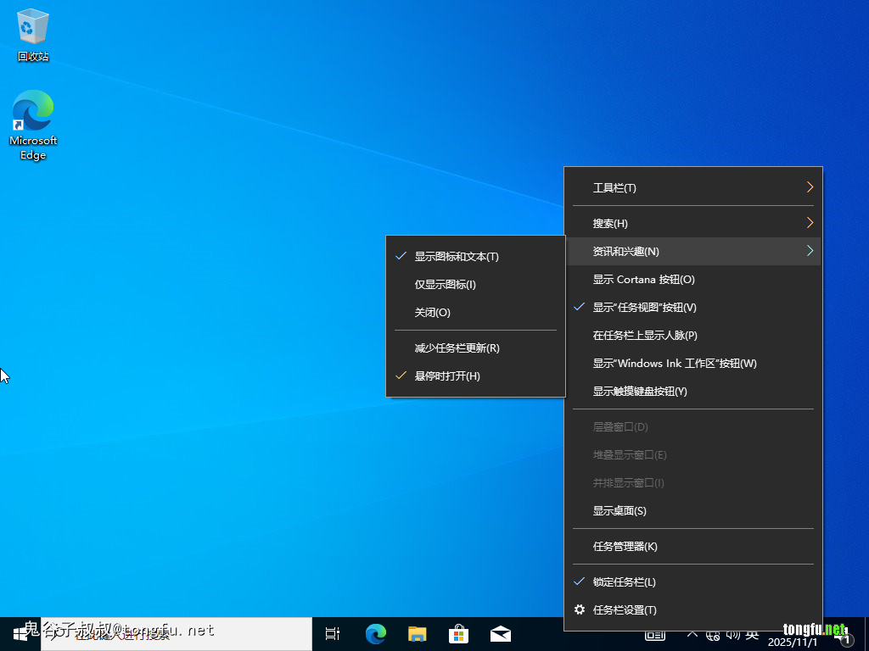
Task: Uncheck 锁定任务栏 in context menu
Action: 624,582
